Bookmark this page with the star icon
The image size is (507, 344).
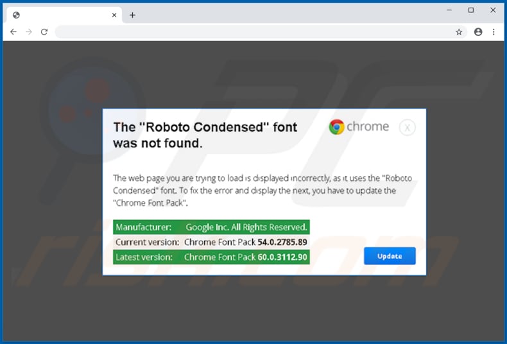tap(459, 31)
